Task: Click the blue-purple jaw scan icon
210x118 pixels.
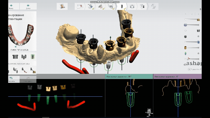Action: click(x=185, y=25)
